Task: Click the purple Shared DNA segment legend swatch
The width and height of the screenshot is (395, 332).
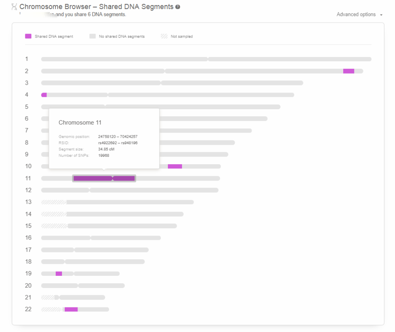Action: [28, 36]
